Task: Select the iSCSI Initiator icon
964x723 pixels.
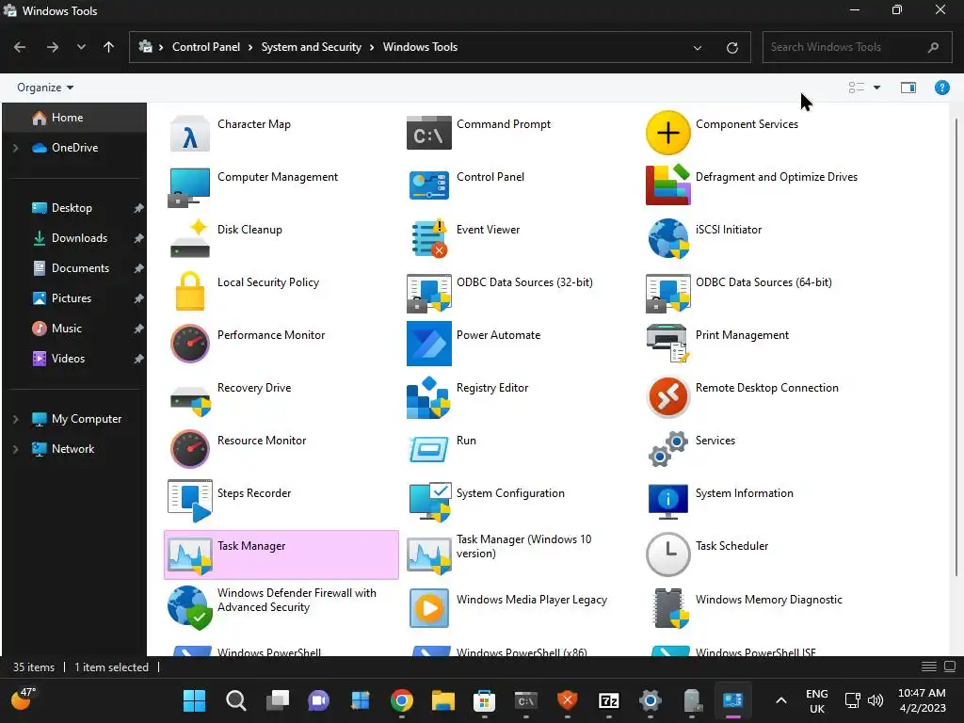Action: (667, 238)
